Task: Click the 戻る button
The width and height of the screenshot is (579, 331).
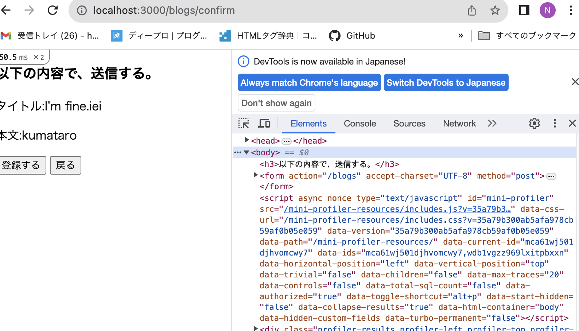Action: 65,165
